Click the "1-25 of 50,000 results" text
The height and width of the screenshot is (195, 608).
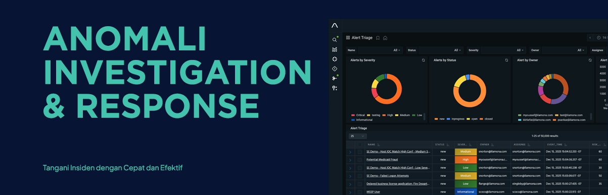tap(545, 136)
